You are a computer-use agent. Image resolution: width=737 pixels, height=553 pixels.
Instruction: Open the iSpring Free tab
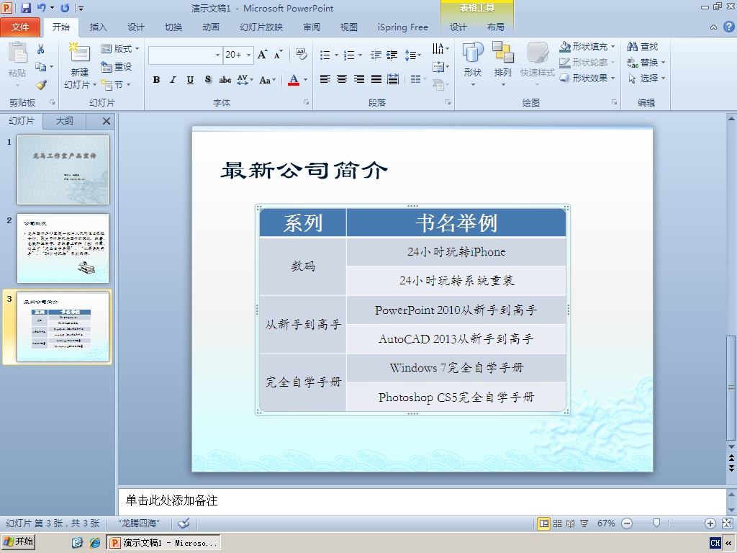(403, 27)
